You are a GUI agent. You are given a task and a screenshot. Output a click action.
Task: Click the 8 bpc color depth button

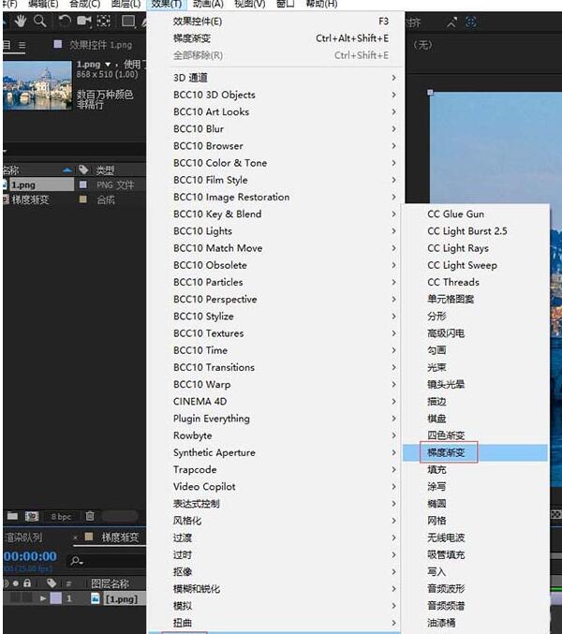pyautogui.click(x=61, y=516)
